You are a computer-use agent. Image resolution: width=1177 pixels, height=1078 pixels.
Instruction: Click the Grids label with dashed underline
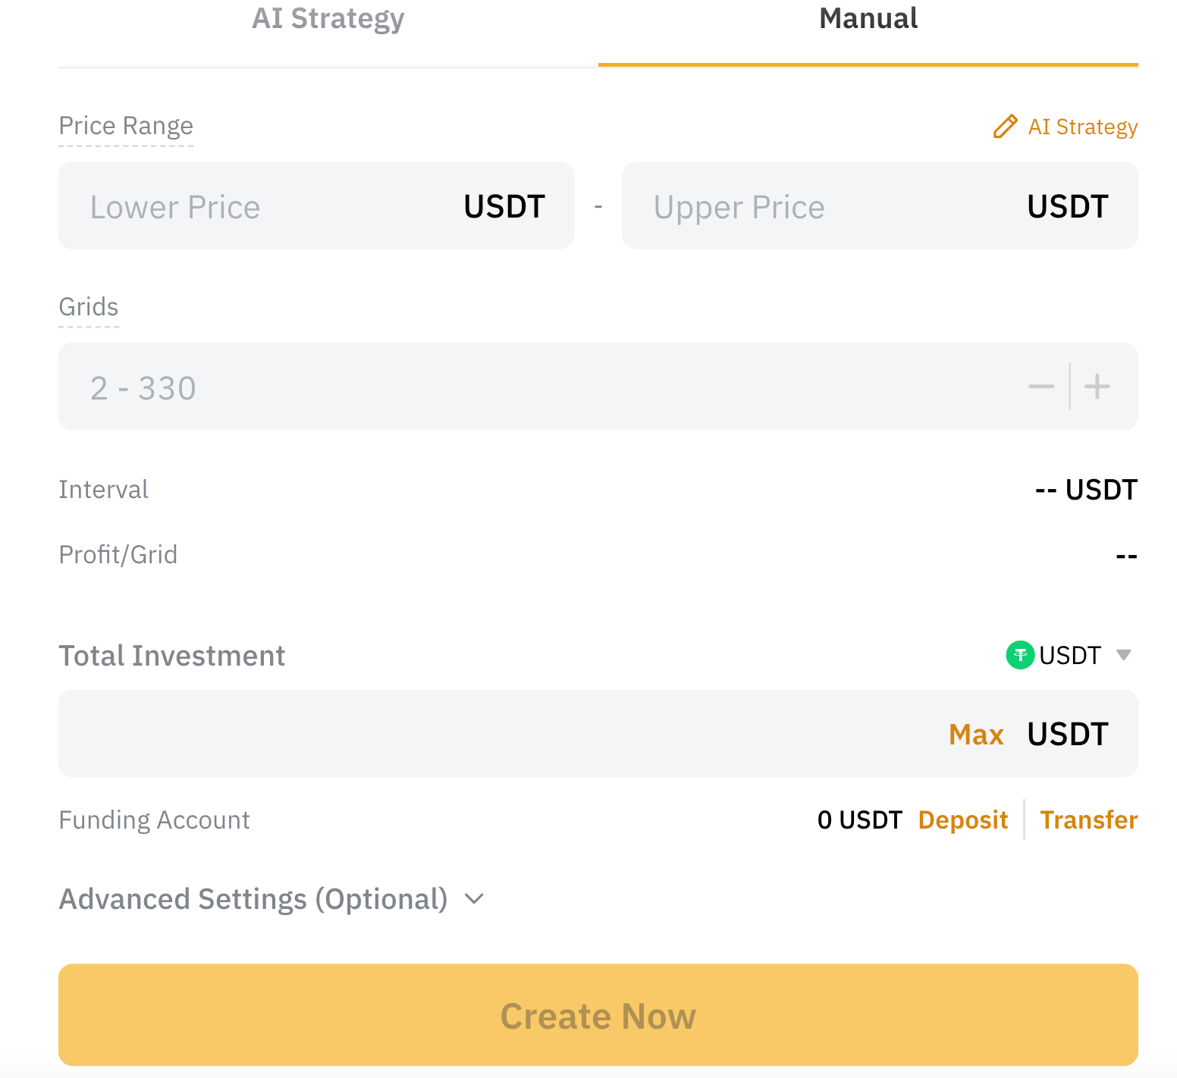89,307
